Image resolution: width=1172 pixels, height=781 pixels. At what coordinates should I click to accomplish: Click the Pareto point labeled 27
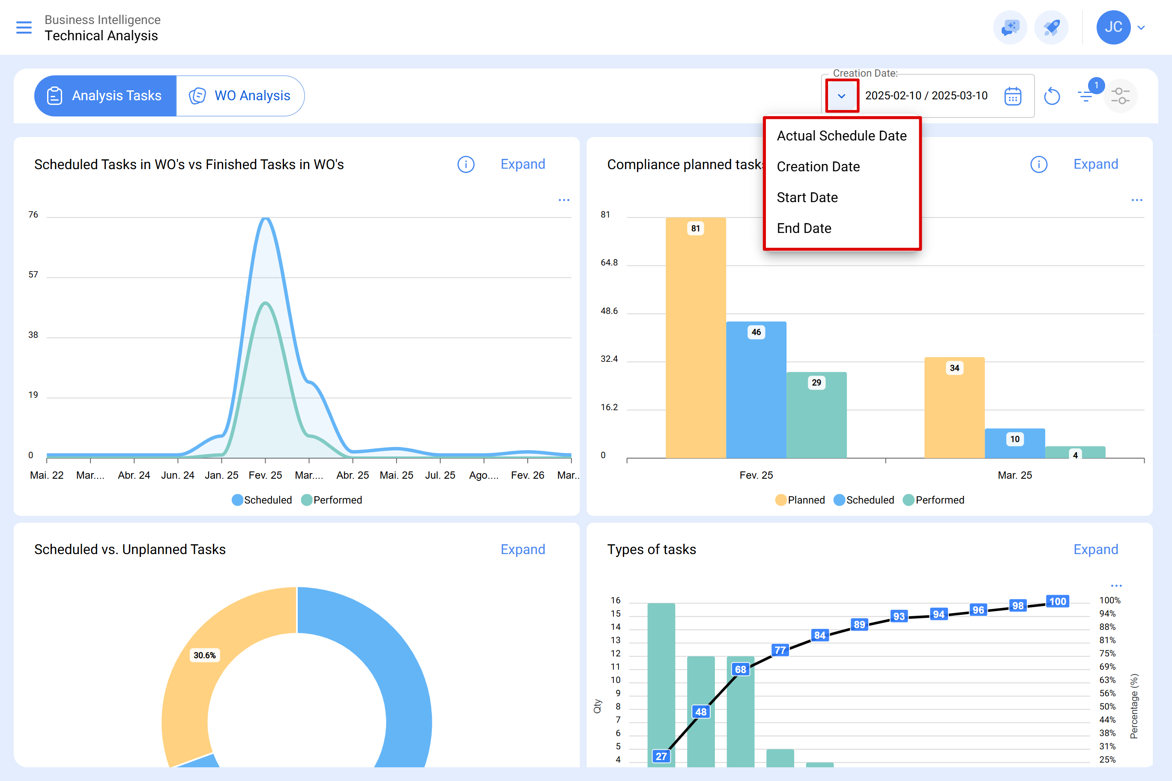click(661, 756)
